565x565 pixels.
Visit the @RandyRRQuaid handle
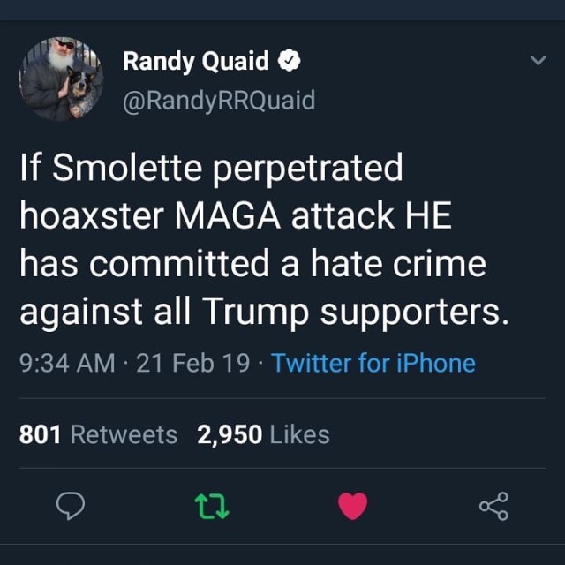click(218, 101)
